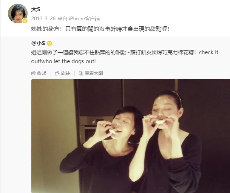Viewport: 230px width, 193px height.
Task: Click the verified badge beside @小S
Action: [x=49, y=43]
